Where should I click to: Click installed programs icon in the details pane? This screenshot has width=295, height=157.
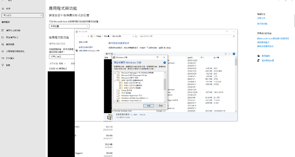[110, 117]
